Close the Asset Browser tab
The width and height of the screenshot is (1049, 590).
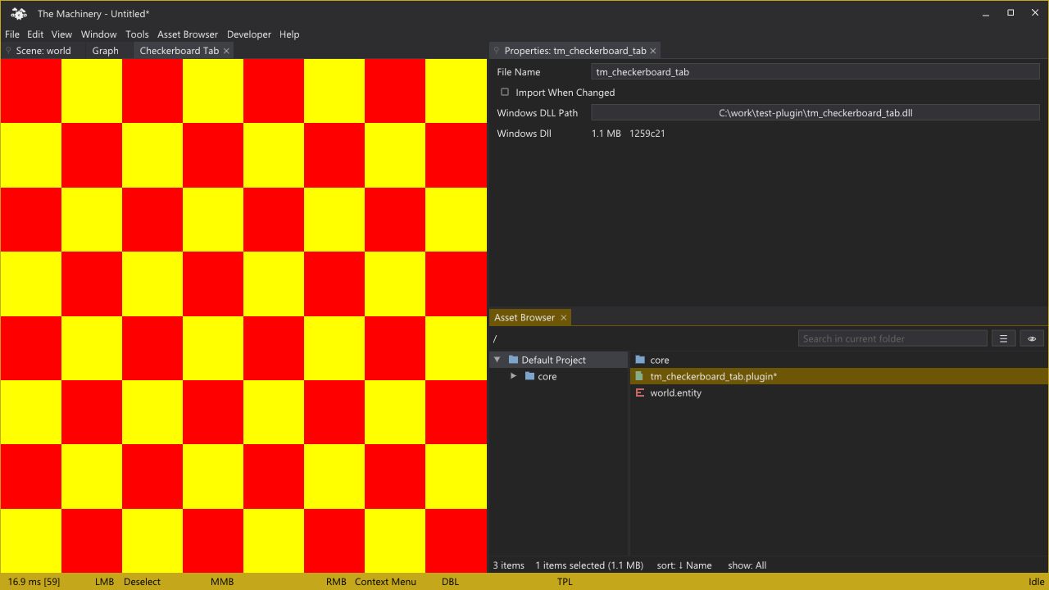(563, 318)
